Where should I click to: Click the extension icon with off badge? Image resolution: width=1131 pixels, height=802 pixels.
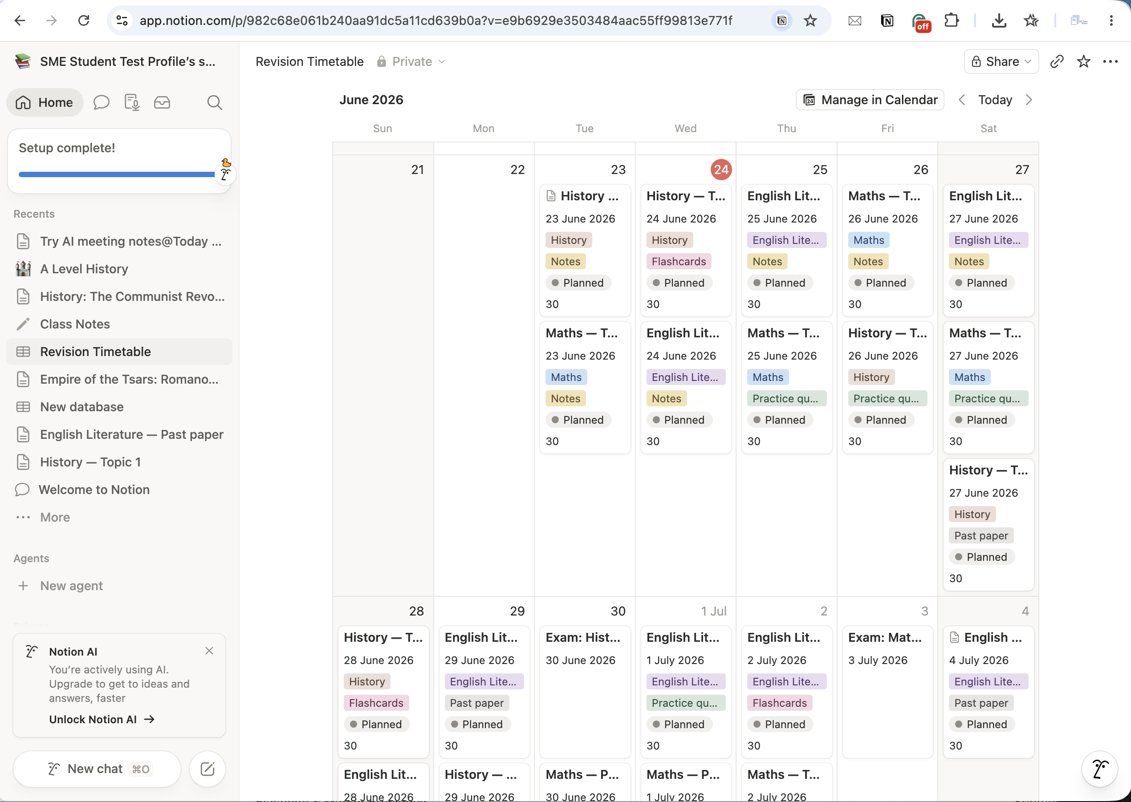[x=920, y=22]
